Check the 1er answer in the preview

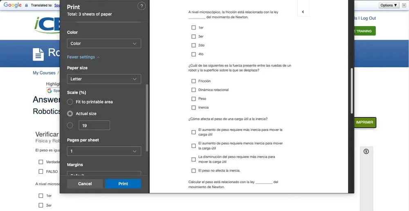[x=193, y=27]
